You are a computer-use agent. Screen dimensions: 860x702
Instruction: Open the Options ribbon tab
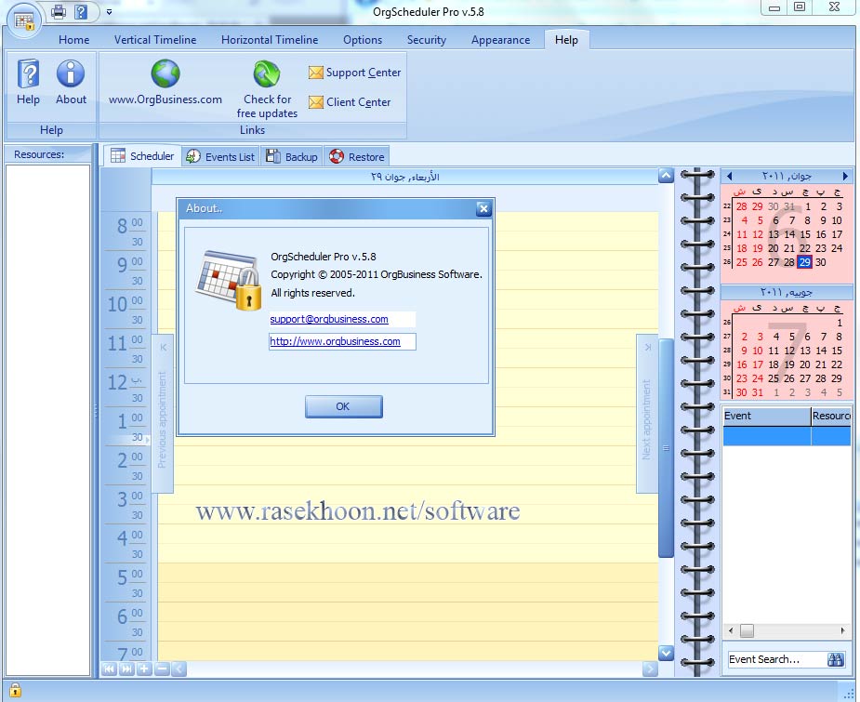pos(363,40)
